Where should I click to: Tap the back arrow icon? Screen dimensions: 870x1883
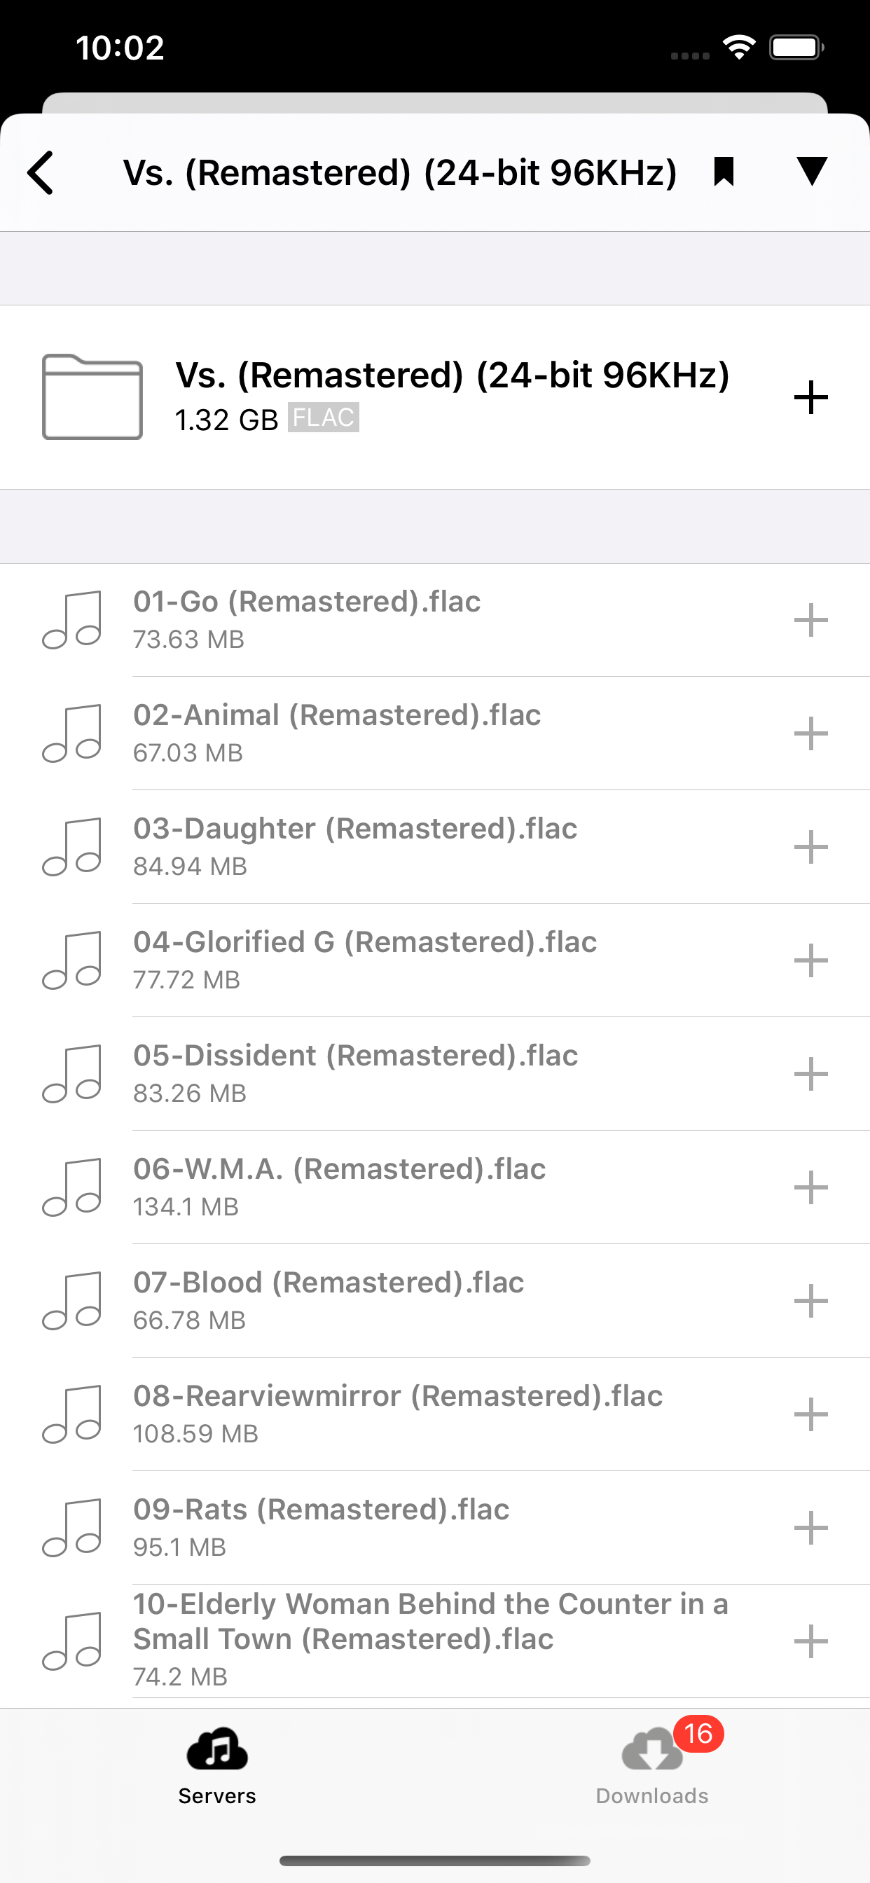point(41,173)
